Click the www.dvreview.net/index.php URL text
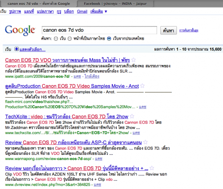Viewport: 223px width, 189px height. click(x=48, y=185)
